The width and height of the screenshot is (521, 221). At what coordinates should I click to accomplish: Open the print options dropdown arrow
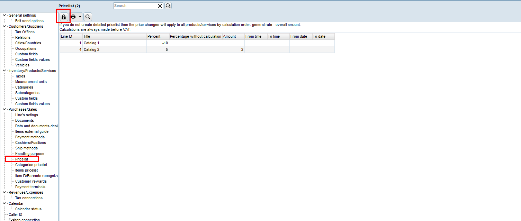point(80,17)
